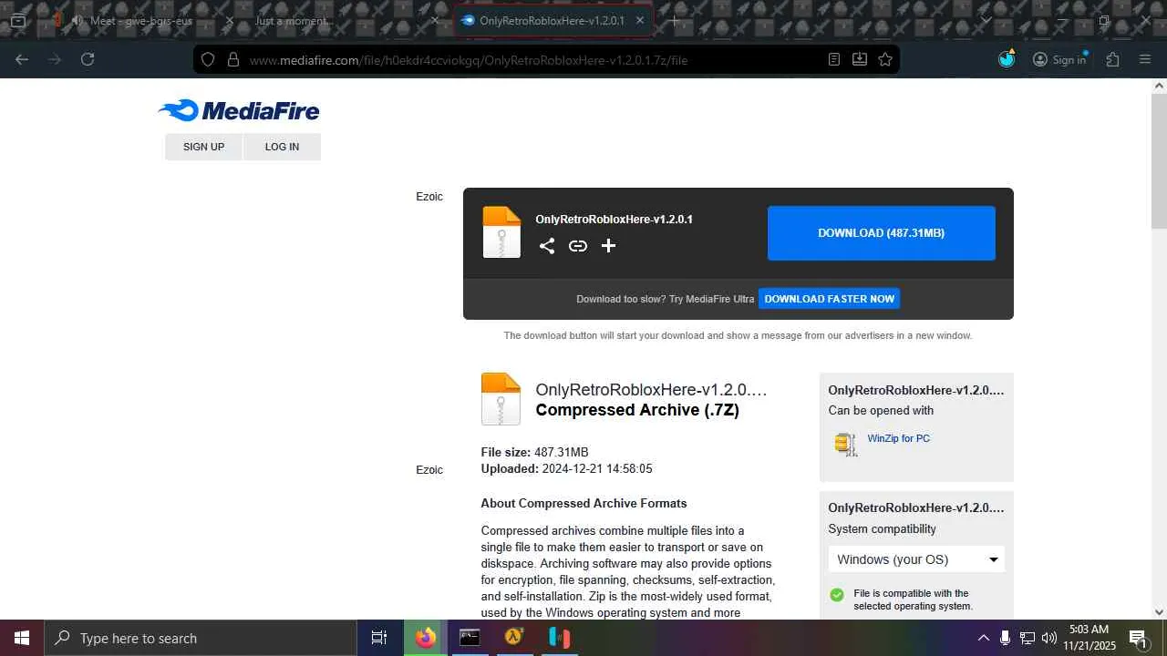1167x656 pixels.
Task: Go back to the previous page
Action: tap(22, 59)
